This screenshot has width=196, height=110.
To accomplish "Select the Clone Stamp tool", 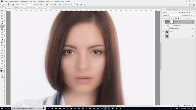I will [x=2, y=32].
